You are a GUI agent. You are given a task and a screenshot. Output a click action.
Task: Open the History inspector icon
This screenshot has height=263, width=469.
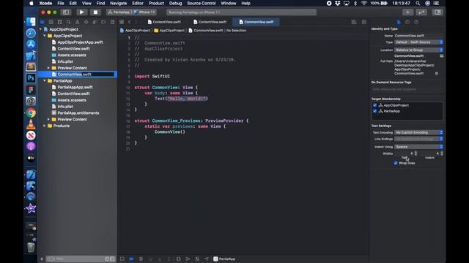point(407,22)
